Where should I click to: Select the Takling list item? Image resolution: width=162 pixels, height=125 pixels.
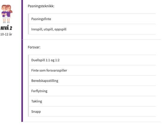[x=92, y=101]
